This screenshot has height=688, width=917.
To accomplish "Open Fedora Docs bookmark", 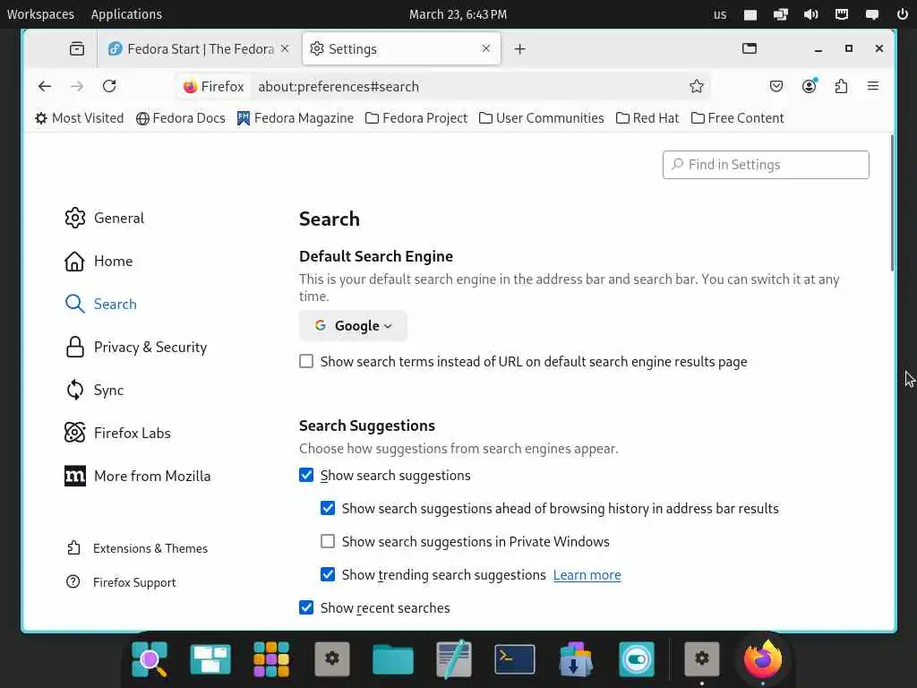I will (181, 118).
